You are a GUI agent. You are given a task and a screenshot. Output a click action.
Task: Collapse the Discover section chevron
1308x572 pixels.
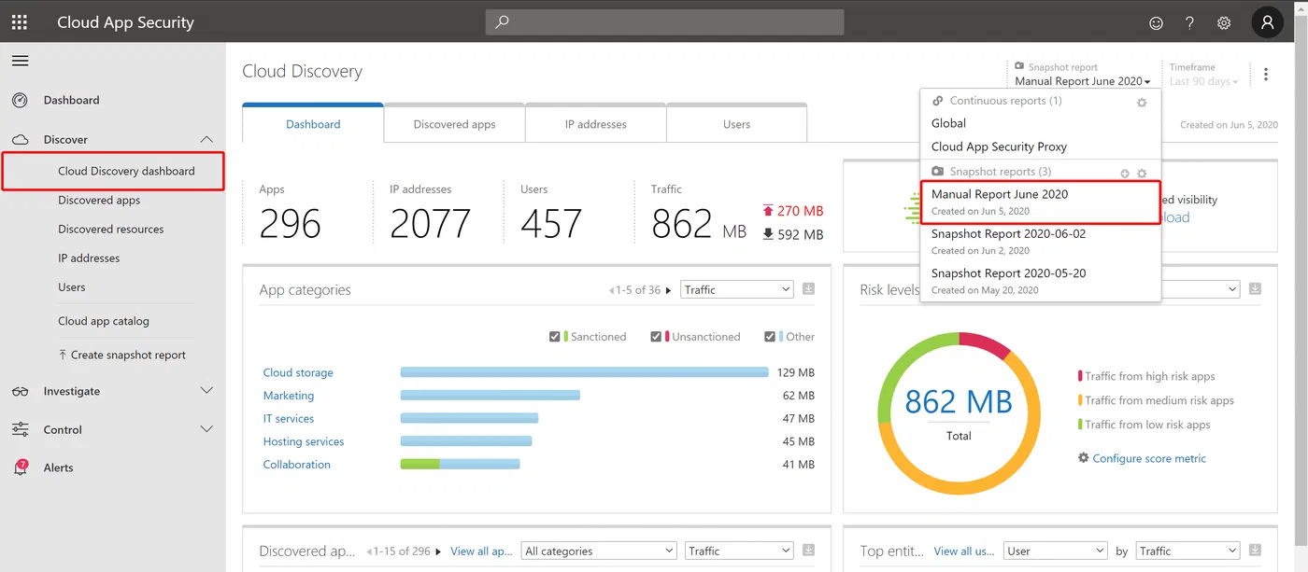pyautogui.click(x=206, y=140)
